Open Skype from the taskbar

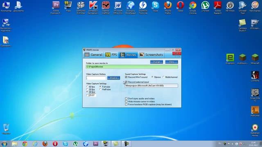coord(65,144)
